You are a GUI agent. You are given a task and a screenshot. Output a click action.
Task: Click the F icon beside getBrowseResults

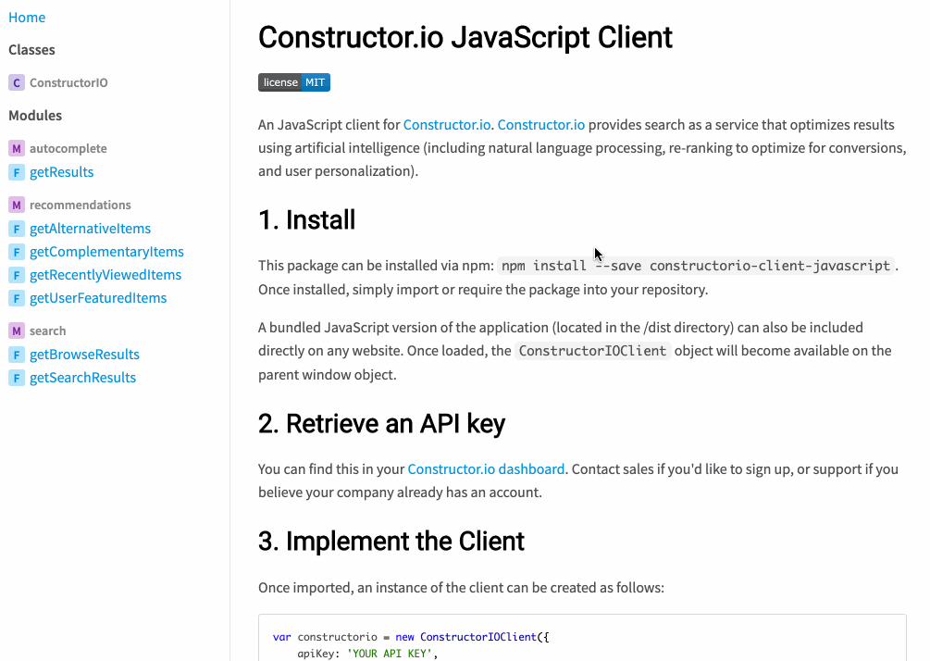click(x=17, y=355)
